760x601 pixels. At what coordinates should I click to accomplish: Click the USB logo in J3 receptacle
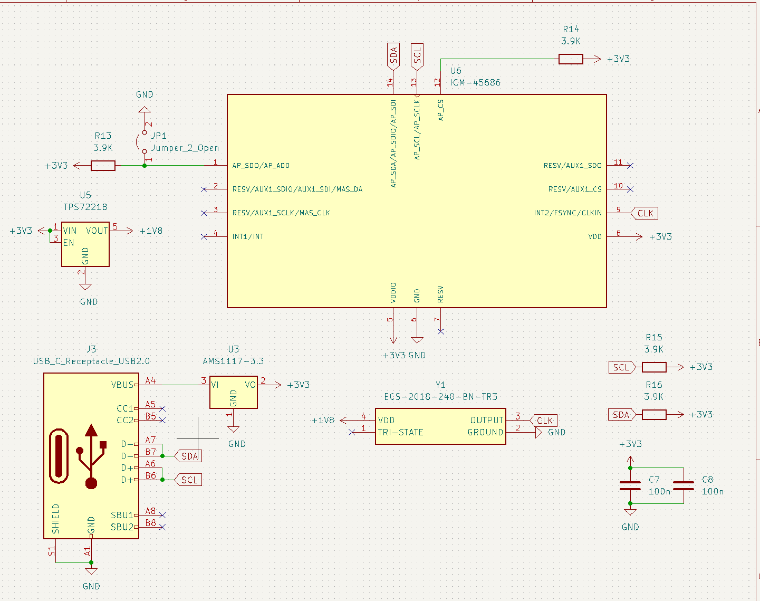(91, 456)
